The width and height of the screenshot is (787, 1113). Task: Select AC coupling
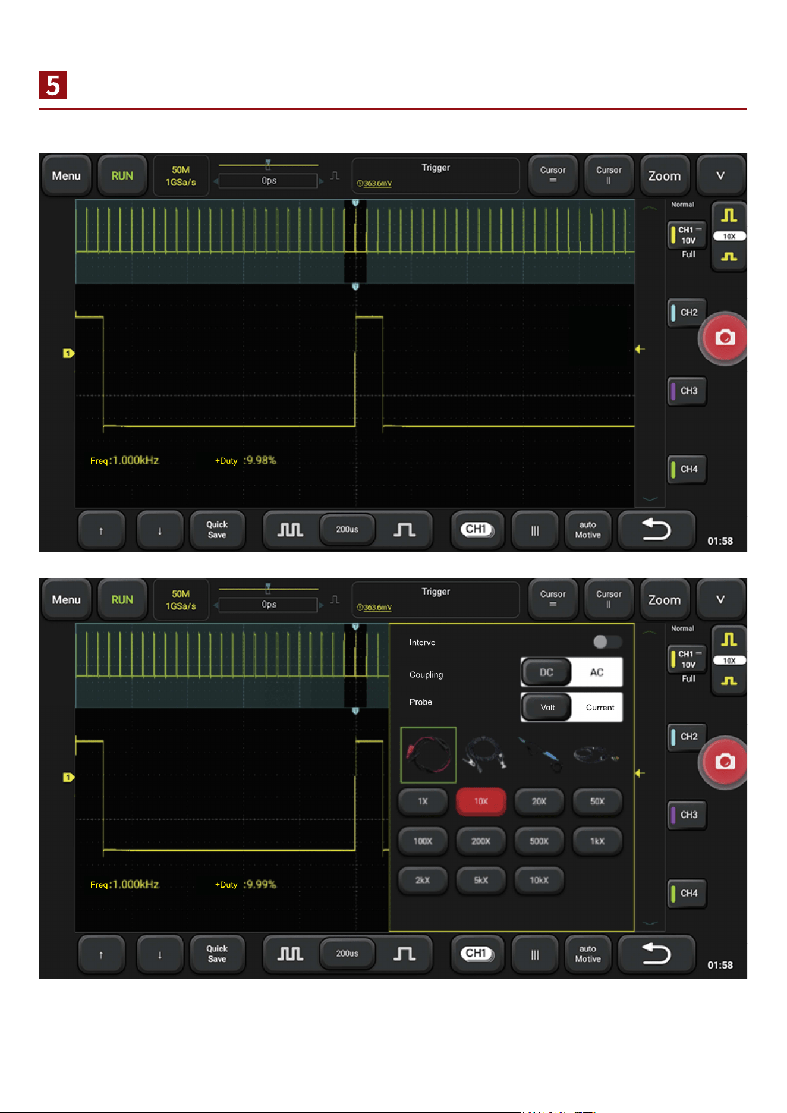pos(597,672)
